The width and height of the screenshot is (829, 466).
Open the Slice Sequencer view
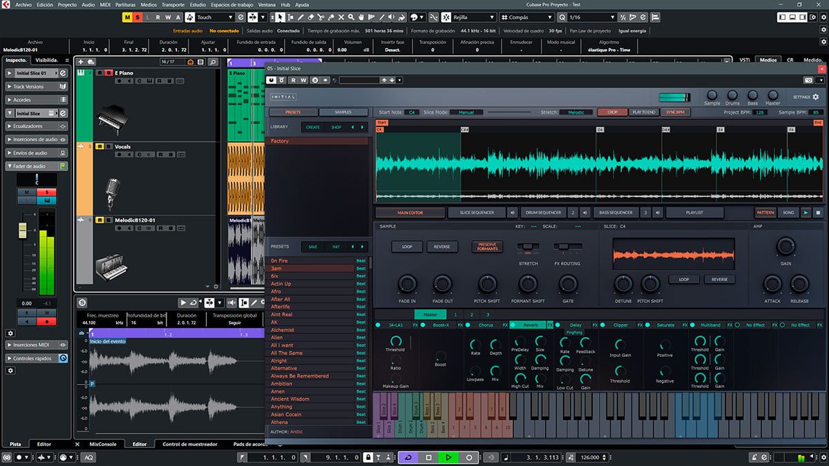pos(477,213)
